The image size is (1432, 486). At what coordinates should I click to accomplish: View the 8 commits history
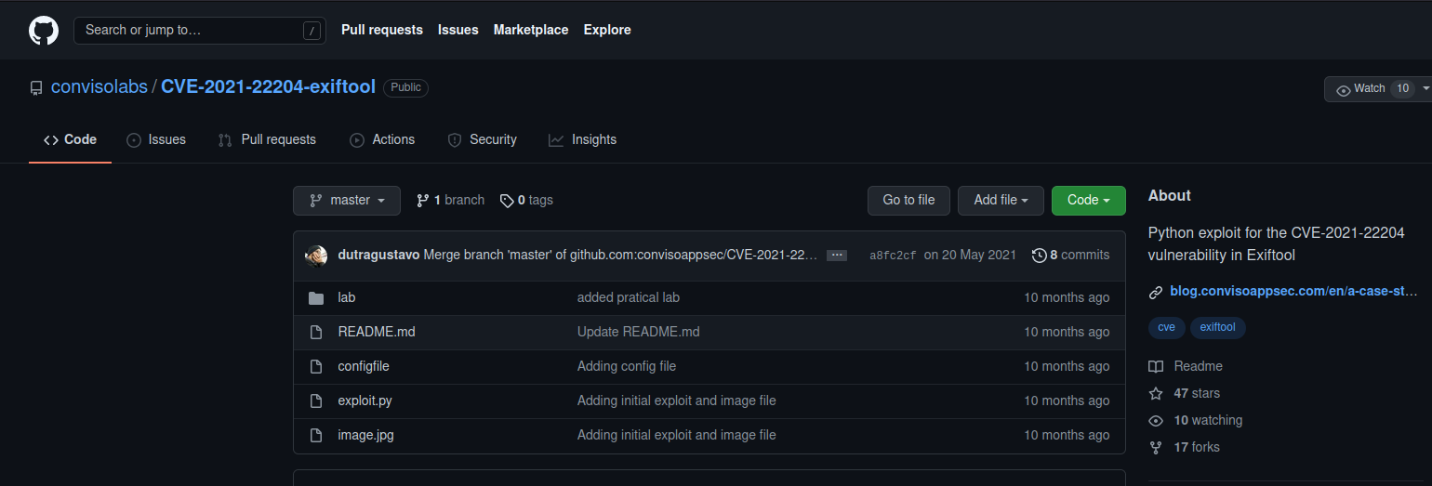tap(1071, 255)
